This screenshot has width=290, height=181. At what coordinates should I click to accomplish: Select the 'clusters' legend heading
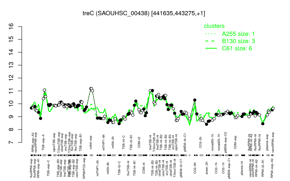coord(214,26)
